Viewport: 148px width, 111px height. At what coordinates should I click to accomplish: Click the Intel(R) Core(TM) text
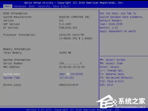coord(72,35)
